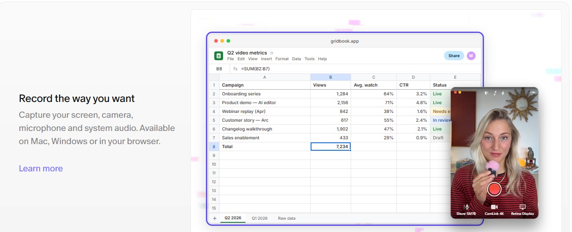This screenshot has height=232, width=572.
Task: Click the music note icon in camera overlay
Action: [x=495, y=93]
